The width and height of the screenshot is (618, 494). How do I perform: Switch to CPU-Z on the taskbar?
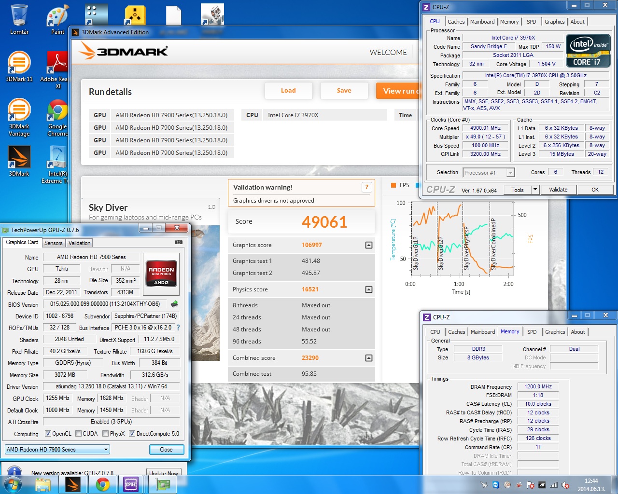(131, 484)
